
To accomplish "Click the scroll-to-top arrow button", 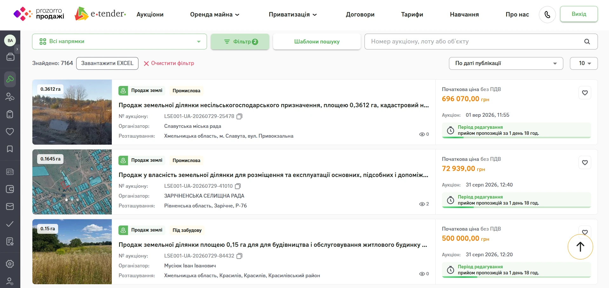I will pos(580,247).
